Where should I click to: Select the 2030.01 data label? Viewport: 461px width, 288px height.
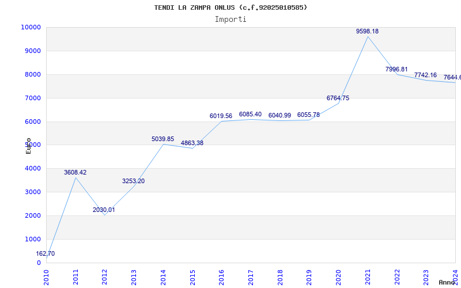click(x=104, y=210)
